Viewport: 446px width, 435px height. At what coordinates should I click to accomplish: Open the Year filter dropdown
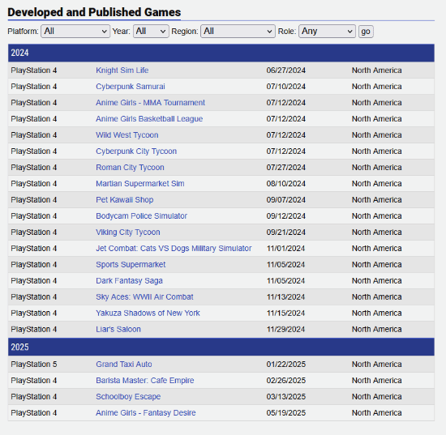click(151, 32)
